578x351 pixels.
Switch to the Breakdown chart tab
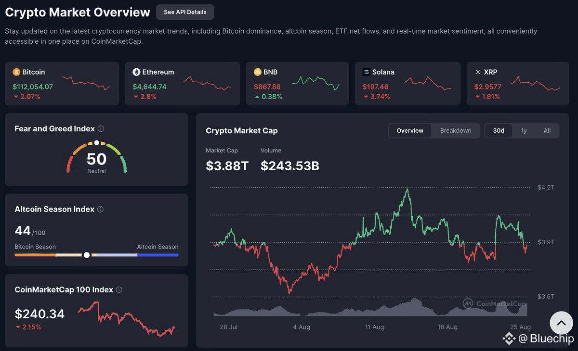[x=456, y=131]
